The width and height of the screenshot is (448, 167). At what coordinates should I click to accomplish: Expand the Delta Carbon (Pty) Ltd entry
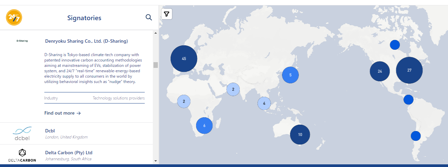coord(76,155)
